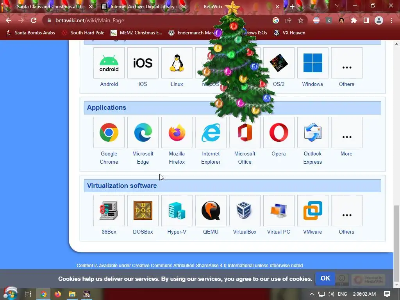This screenshot has height=300, width=400.
Task: Show hidden system tray icons chevron
Action: pyautogui.click(x=312, y=294)
